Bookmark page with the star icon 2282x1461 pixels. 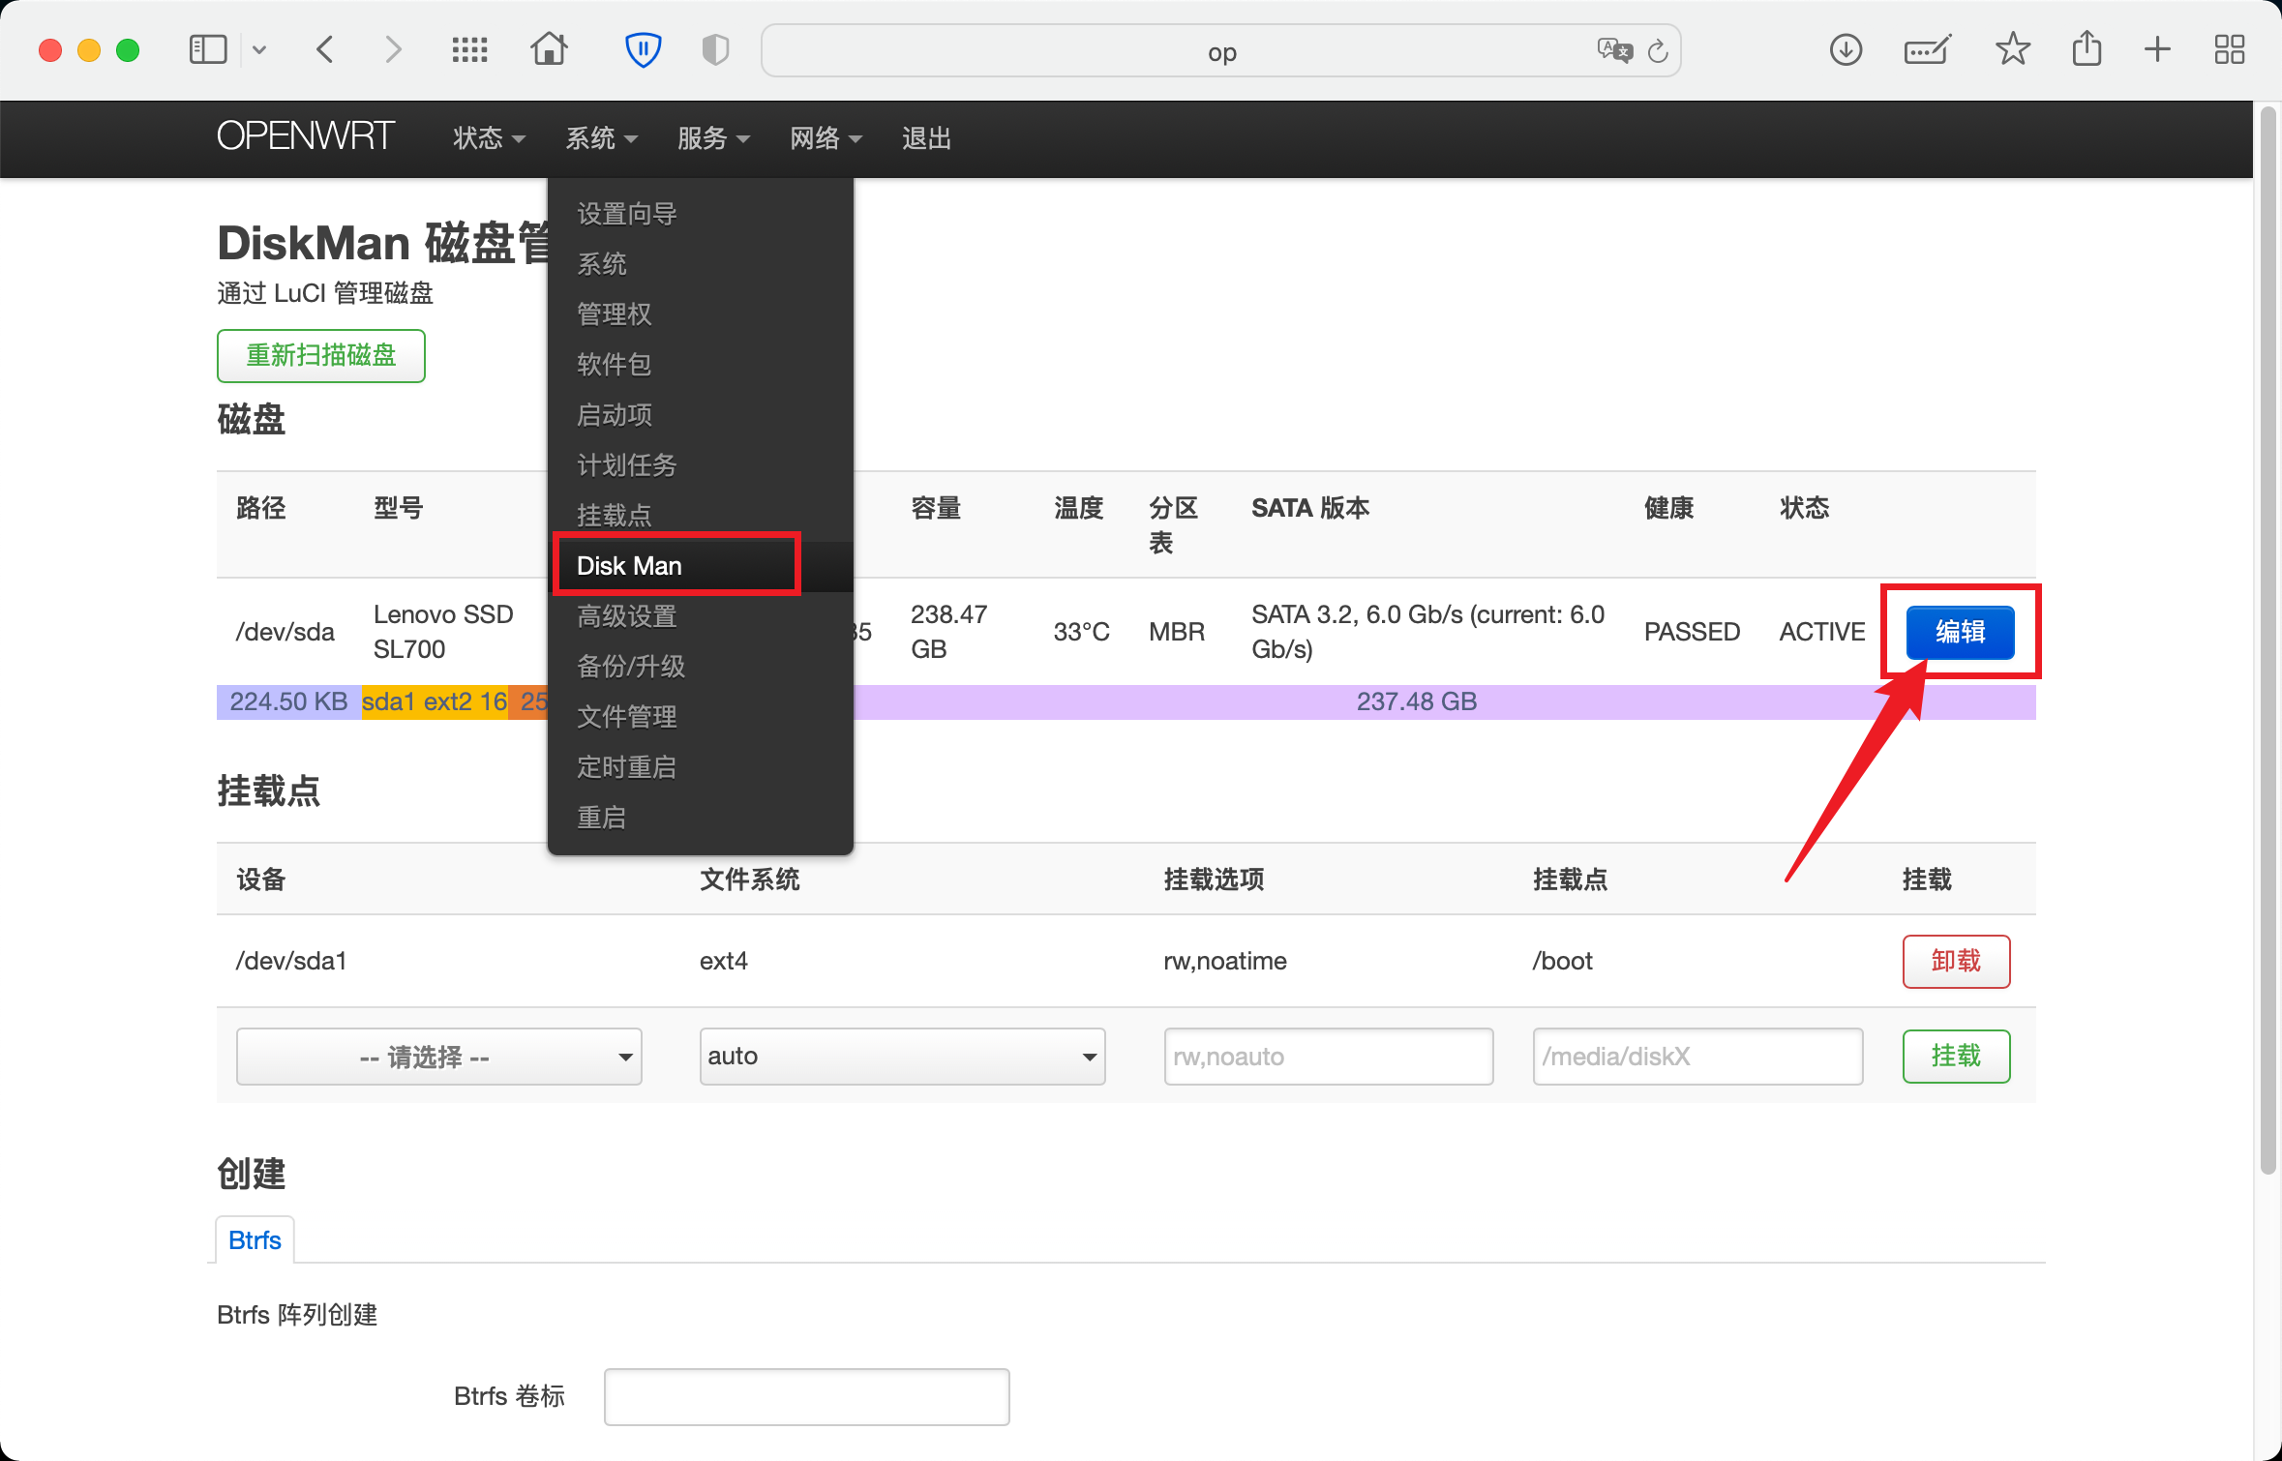point(2012,48)
